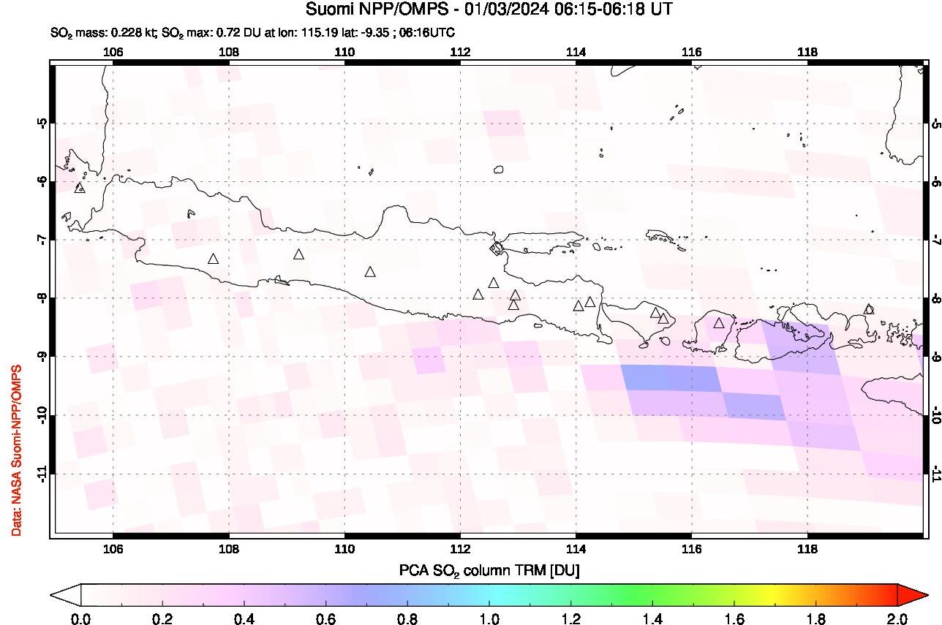Click the left axis latitude label -5
The width and height of the screenshot is (942, 625).
coord(42,122)
